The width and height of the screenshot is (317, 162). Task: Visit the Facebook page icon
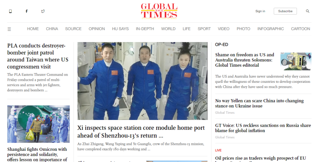click(27, 11)
